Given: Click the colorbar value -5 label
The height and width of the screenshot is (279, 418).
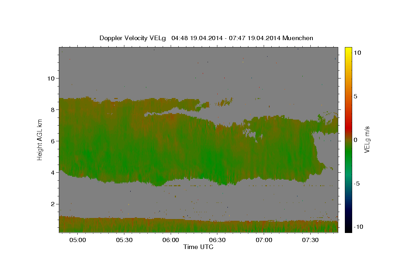Looking at the screenshot, I should (357, 184).
